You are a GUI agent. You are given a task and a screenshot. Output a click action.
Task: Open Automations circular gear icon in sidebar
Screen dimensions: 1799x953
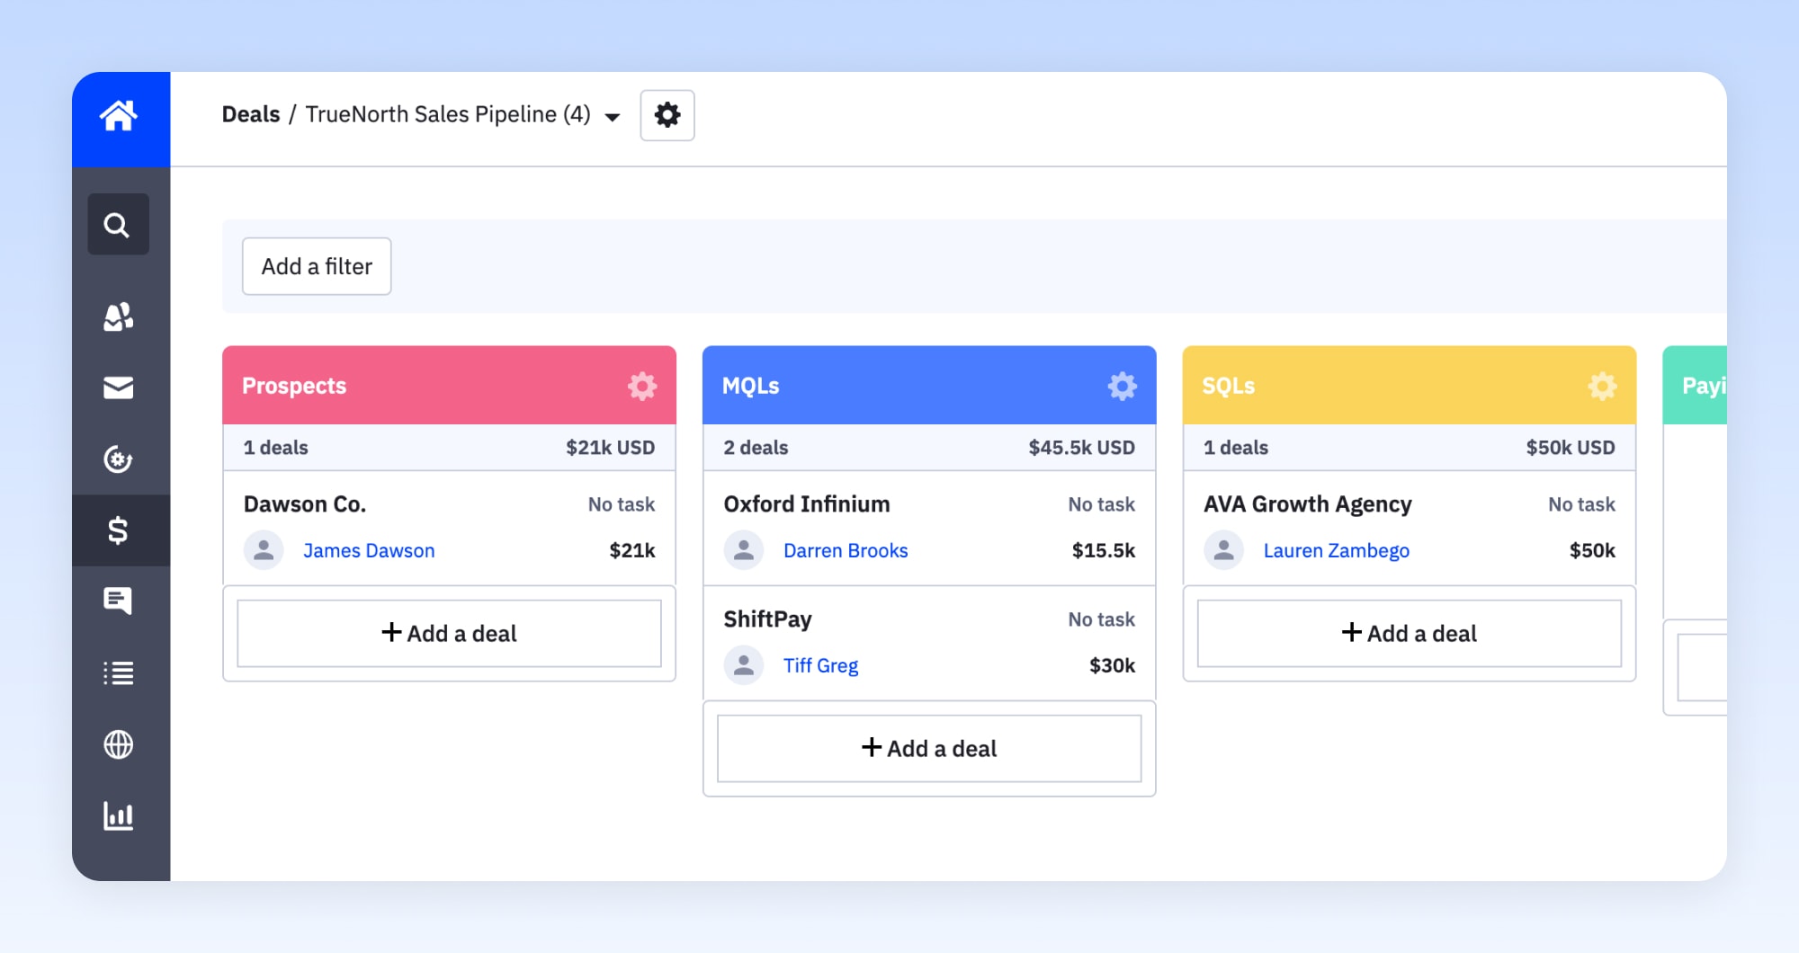118,459
